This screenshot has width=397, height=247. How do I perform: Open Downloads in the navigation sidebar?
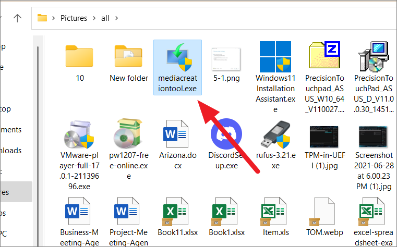point(11,151)
